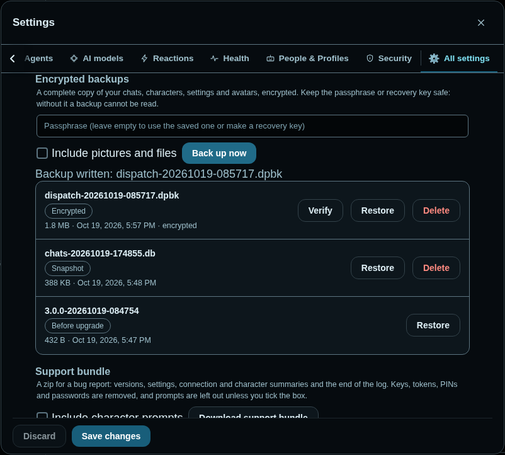Click the chip icon beside AI models

[x=74, y=59]
